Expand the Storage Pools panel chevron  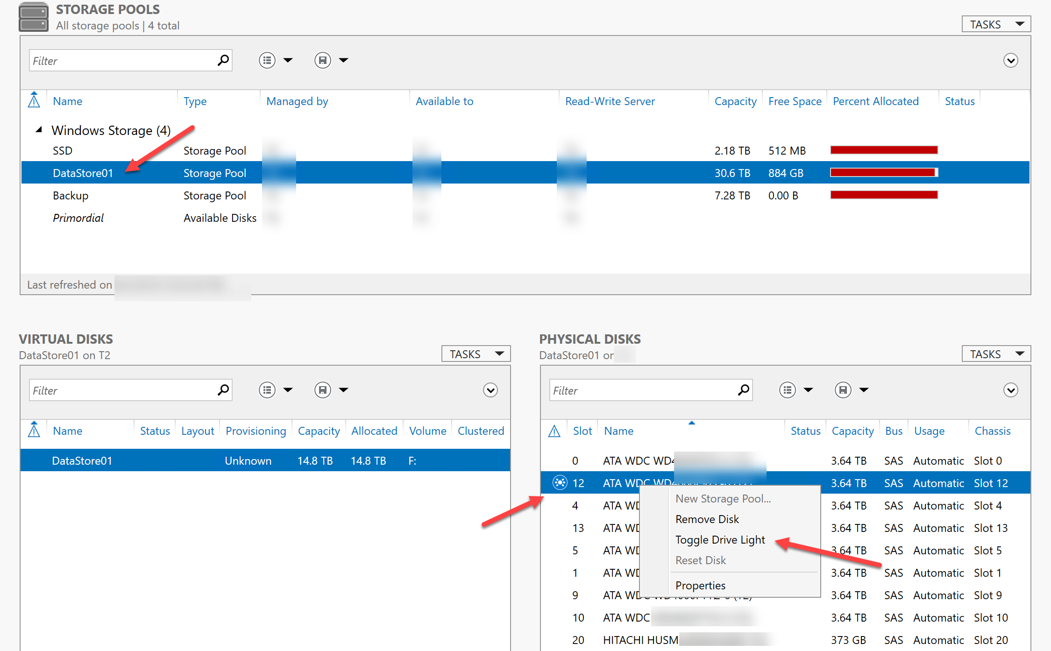1011,60
